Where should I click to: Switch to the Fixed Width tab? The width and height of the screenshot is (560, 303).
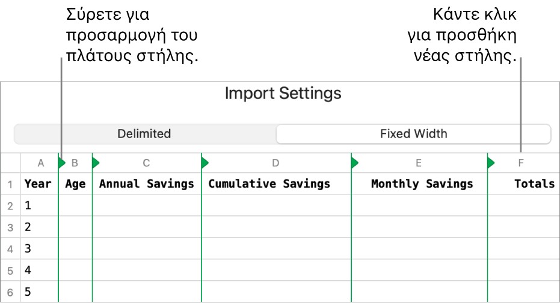point(413,134)
